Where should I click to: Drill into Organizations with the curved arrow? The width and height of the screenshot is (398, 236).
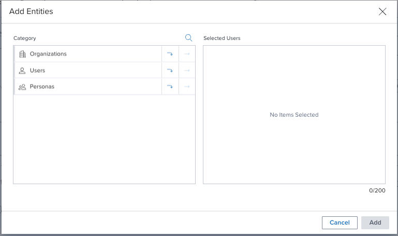click(x=170, y=54)
